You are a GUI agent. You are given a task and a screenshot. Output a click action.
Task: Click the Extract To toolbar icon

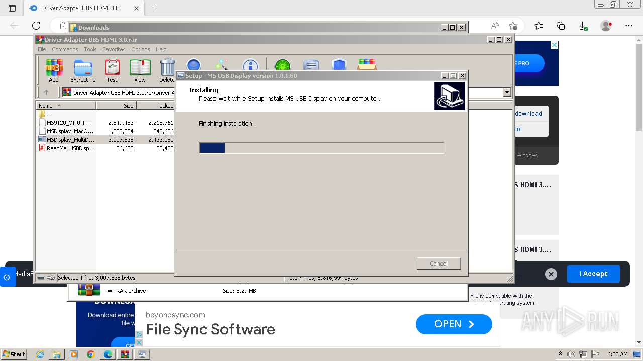83,70
